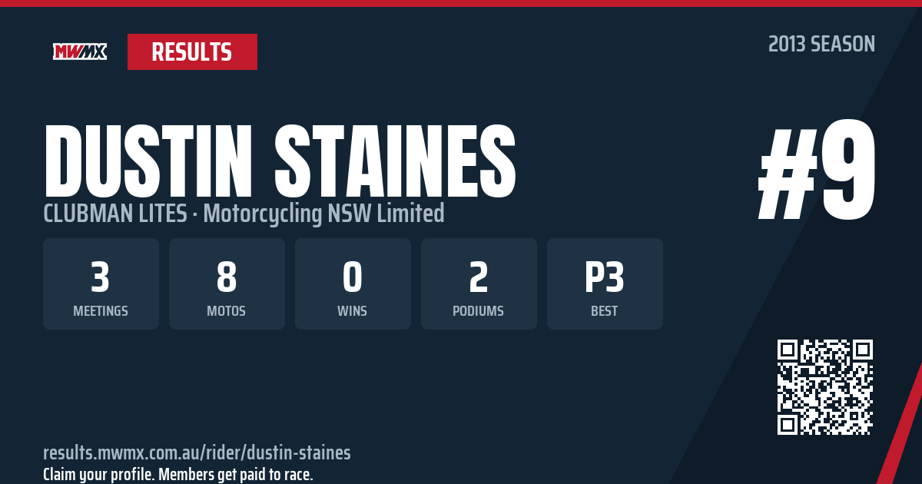The image size is (922, 484).
Task: Select the 3 Meetings stat card
Action: (x=101, y=283)
